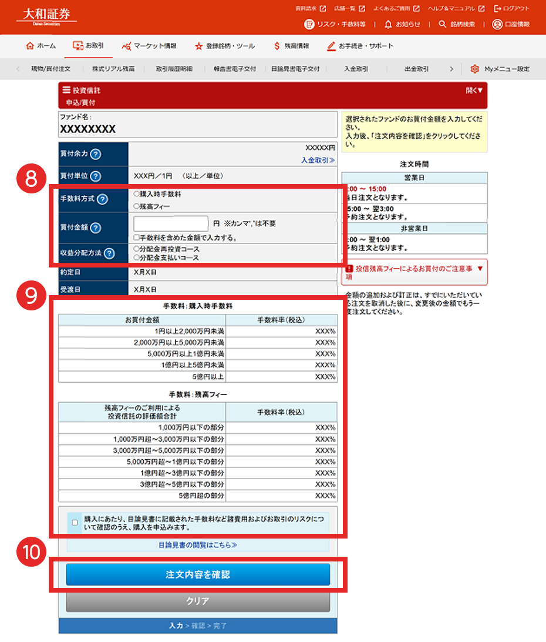Expand 投信残高フィー notice section

[480, 268]
